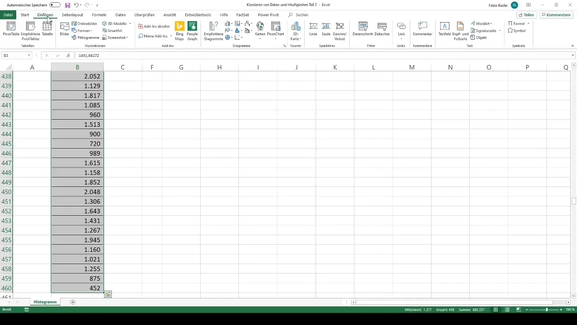Insert a Zeitachse filter
The image size is (577, 325).
point(382,29)
